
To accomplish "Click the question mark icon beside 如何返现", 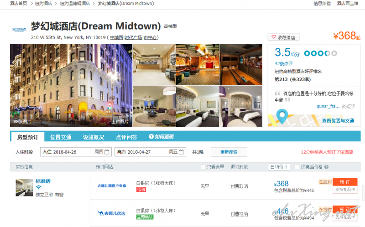I will pyautogui.click(x=151, y=137).
